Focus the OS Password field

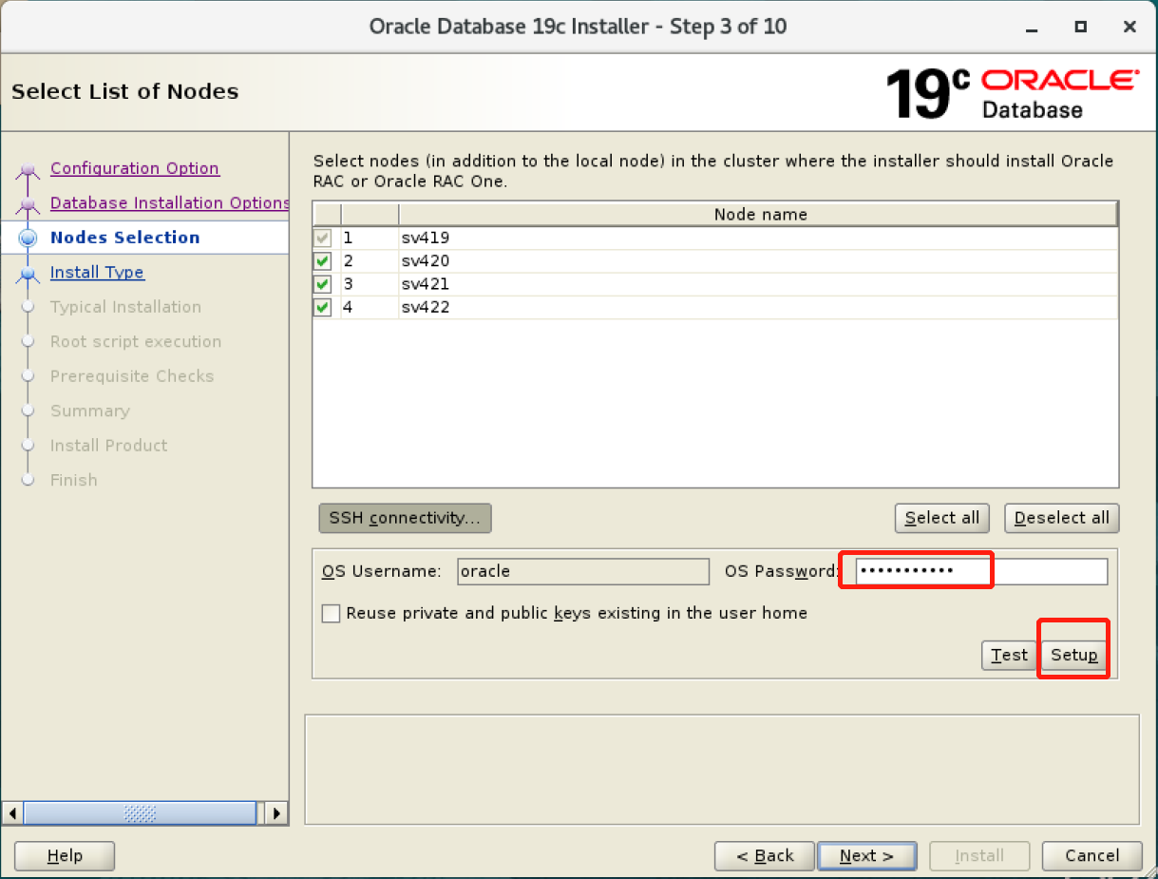coord(981,571)
